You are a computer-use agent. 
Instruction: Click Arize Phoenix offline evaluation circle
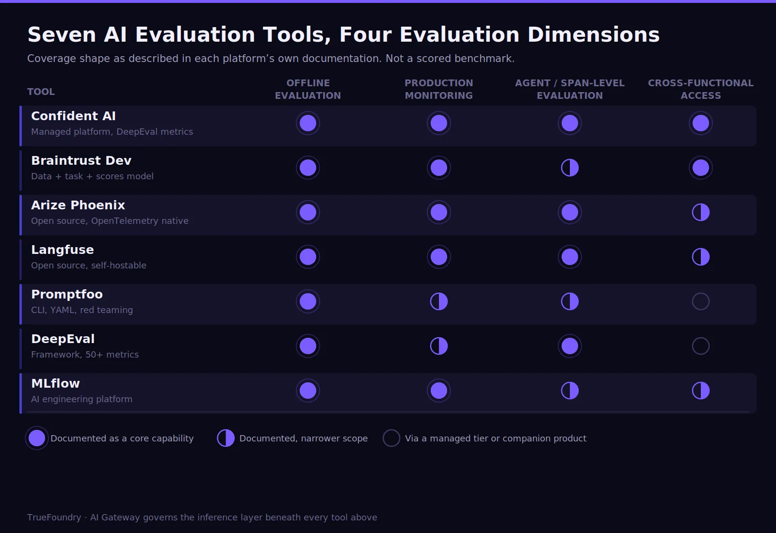[x=308, y=212]
